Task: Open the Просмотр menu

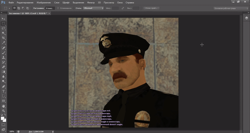Action: pos(109,2)
